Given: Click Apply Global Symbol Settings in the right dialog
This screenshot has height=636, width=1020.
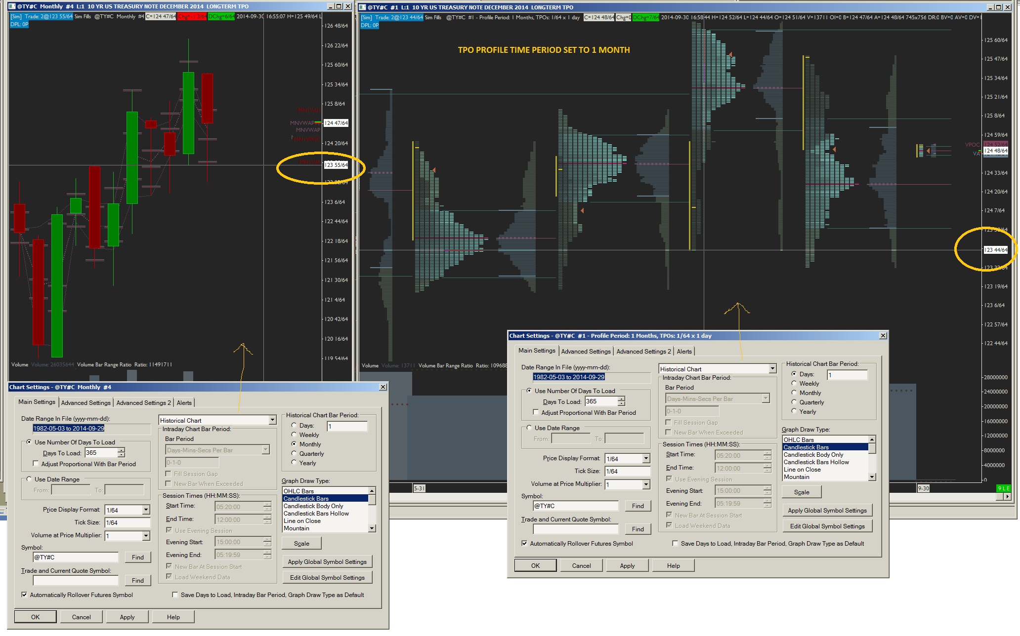Looking at the screenshot, I should coord(827,511).
